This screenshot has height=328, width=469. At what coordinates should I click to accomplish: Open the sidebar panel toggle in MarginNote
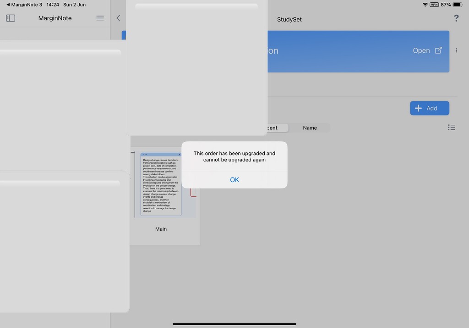click(10, 18)
